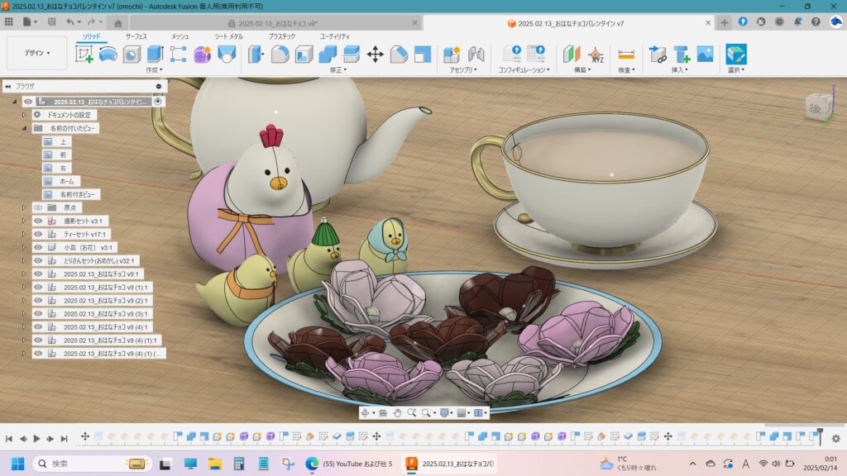Open Microsoft Edge from the taskbar

pos(312,464)
